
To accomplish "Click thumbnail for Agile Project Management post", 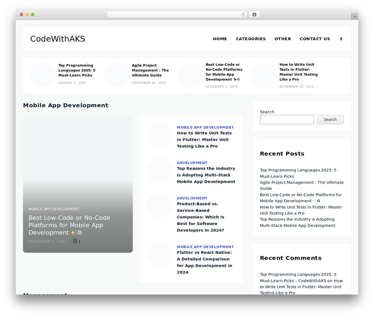I will tap(117, 74).
